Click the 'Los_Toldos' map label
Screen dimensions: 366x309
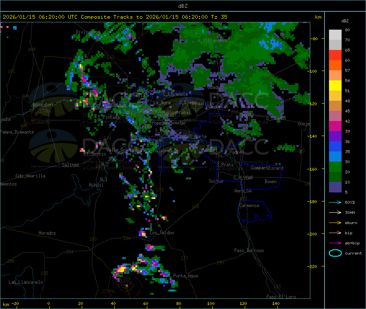[162, 233]
